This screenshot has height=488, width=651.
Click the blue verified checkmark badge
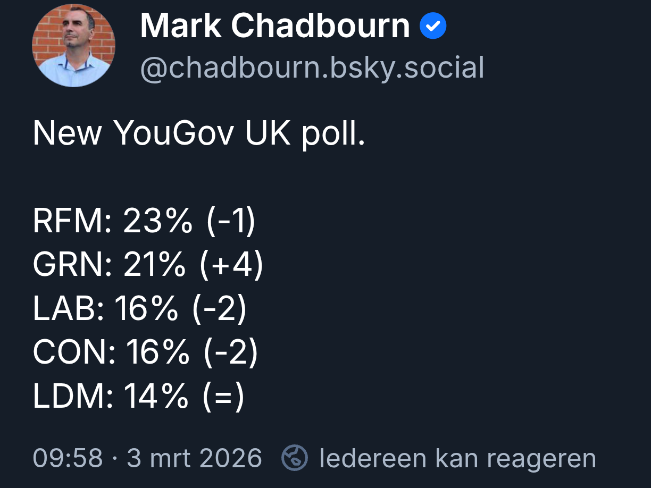coord(433,27)
